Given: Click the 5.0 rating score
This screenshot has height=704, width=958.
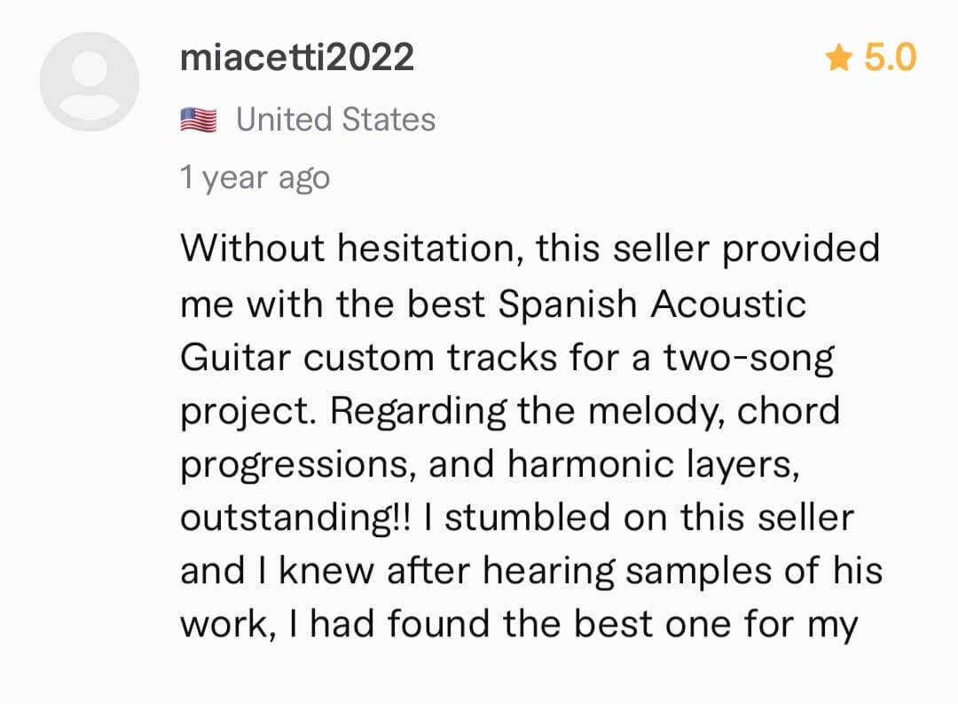Looking at the screenshot, I should click(890, 59).
